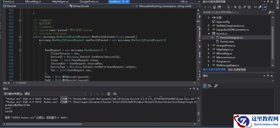The height and width of the screenshot is (128, 280).
Task: Collapse the NewVerifyPasswd method at line 528
Action: pos(20,37)
